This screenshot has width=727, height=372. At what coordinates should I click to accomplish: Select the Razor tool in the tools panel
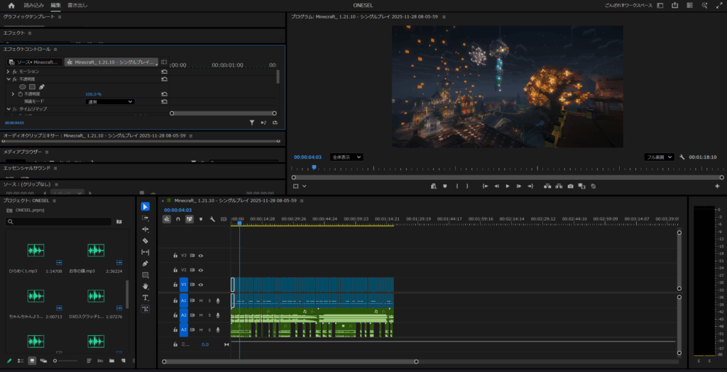coord(146,241)
